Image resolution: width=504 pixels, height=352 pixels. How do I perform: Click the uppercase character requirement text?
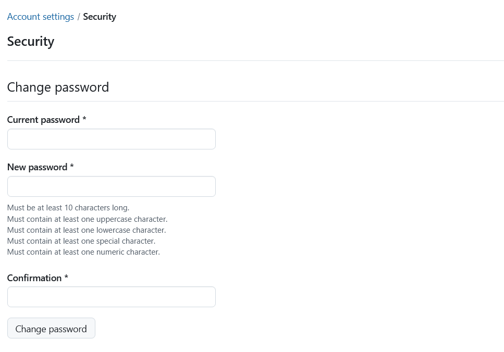click(88, 219)
